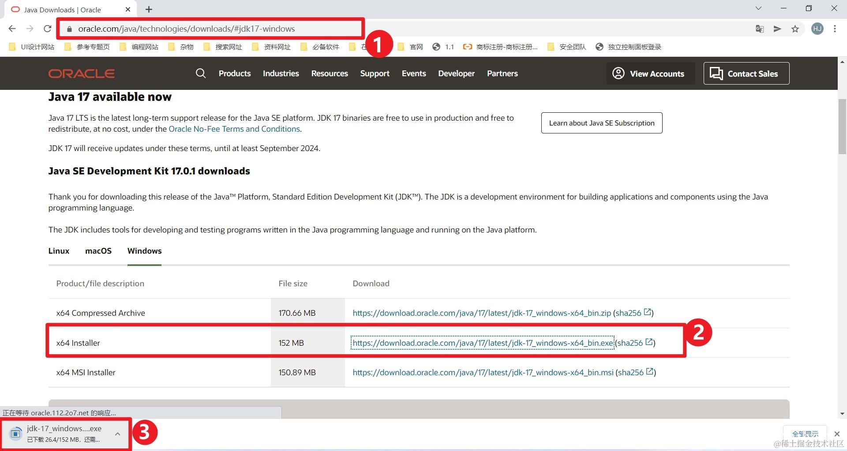Open the Chrome three-dot menu

click(835, 29)
